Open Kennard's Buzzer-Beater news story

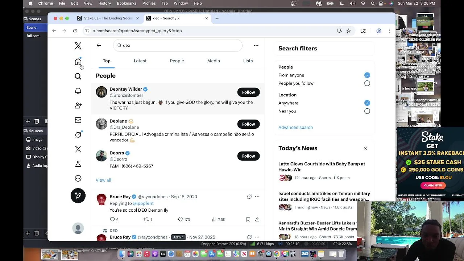click(318, 231)
